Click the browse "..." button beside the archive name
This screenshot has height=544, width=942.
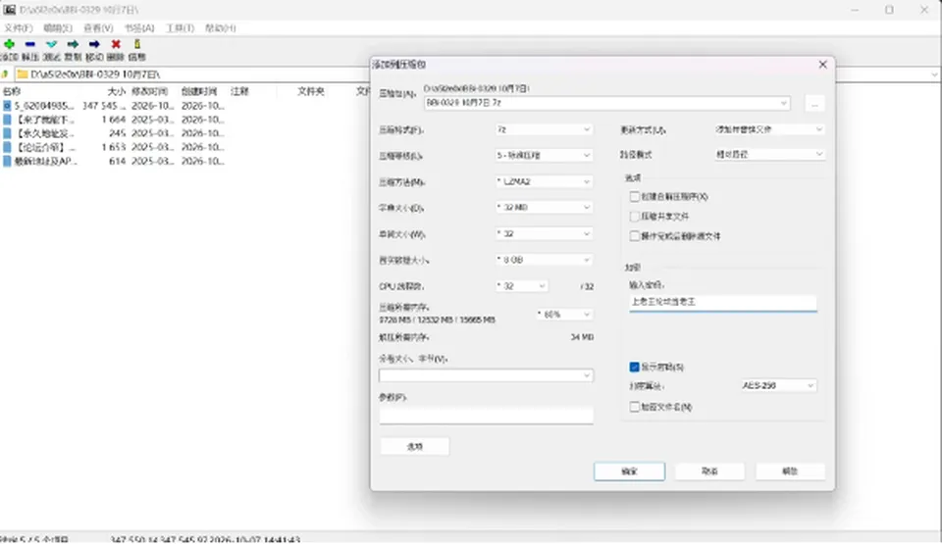click(x=814, y=103)
